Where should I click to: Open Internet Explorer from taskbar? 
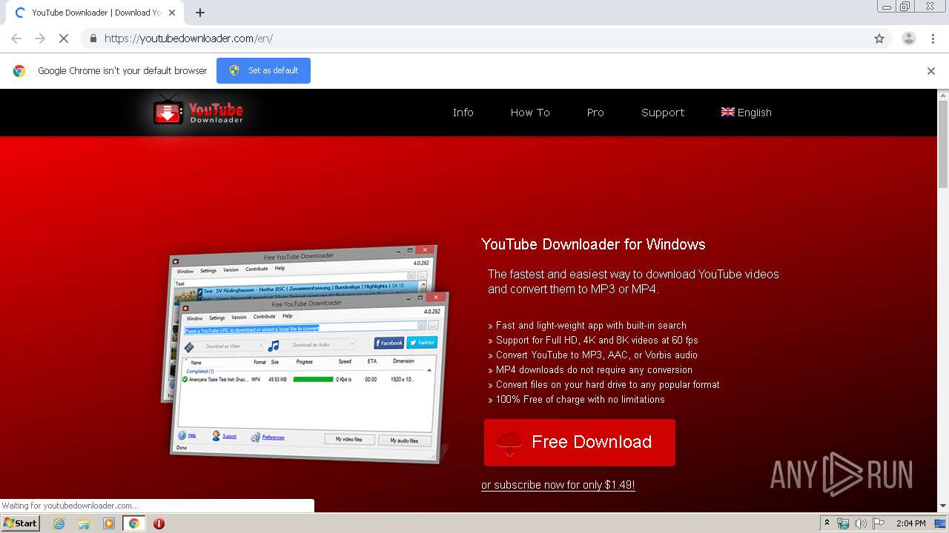(59, 523)
